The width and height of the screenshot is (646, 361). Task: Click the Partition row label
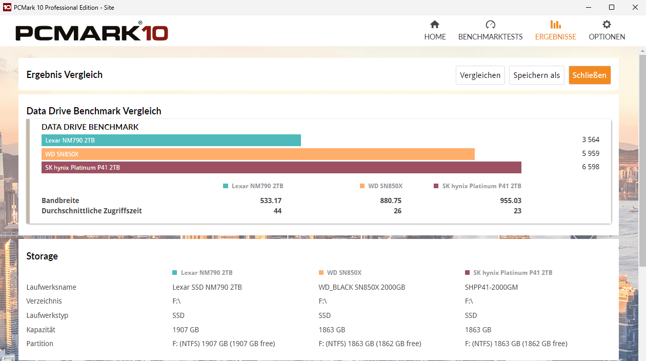[x=40, y=344]
